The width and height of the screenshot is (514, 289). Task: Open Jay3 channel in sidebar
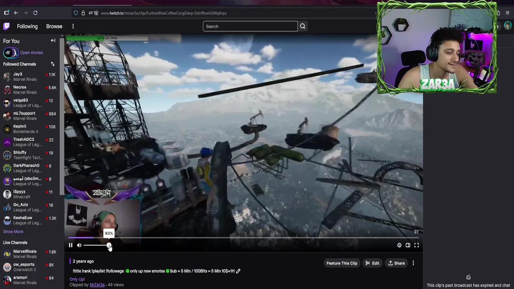pos(30,77)
